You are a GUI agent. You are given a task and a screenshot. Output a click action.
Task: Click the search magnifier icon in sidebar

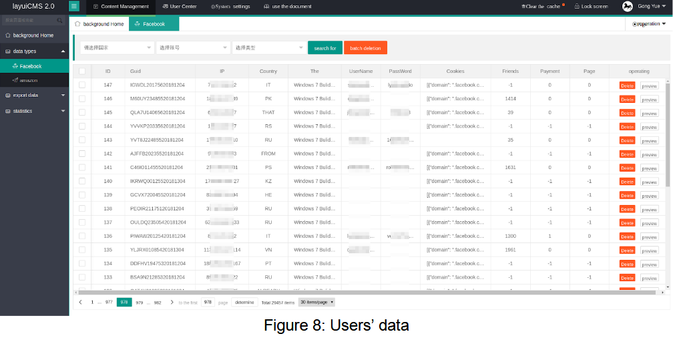(59, 20)
